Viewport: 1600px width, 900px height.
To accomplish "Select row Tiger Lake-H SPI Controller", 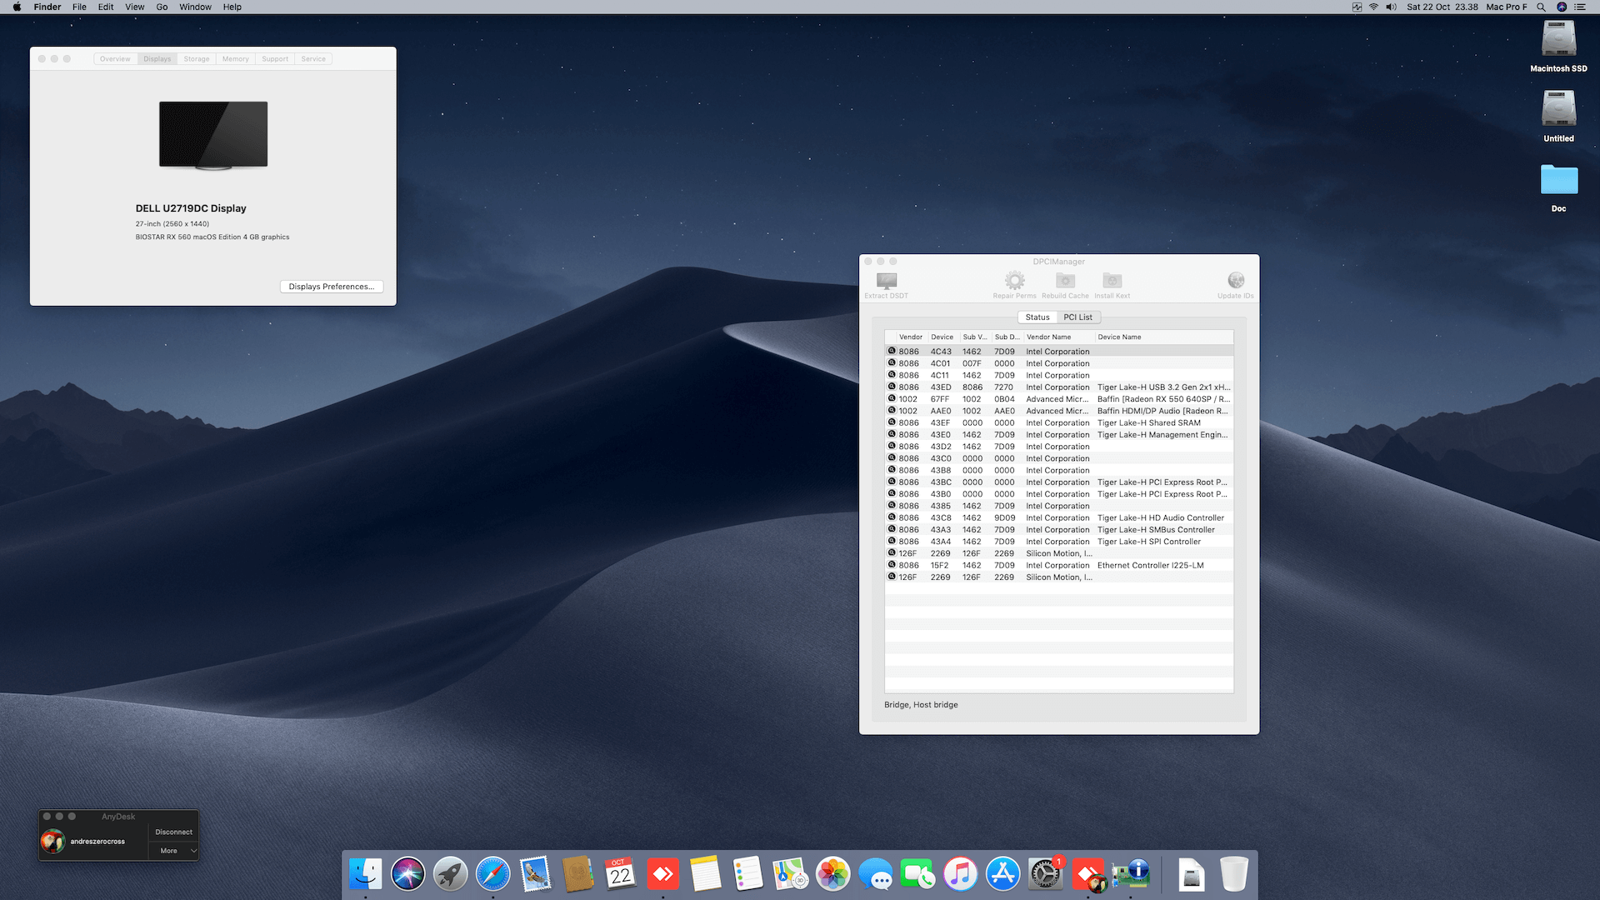I will (x=1059, y=542).
